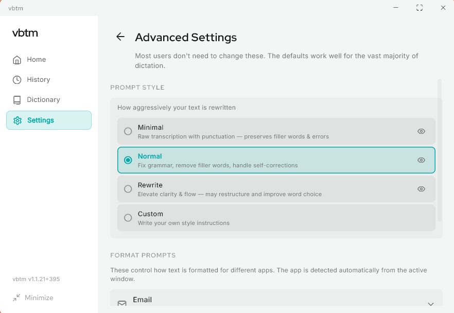This screenshot has width=454, height=313.
Task: Preview the Normal prompt via eye icon
Action: (421, 160)
